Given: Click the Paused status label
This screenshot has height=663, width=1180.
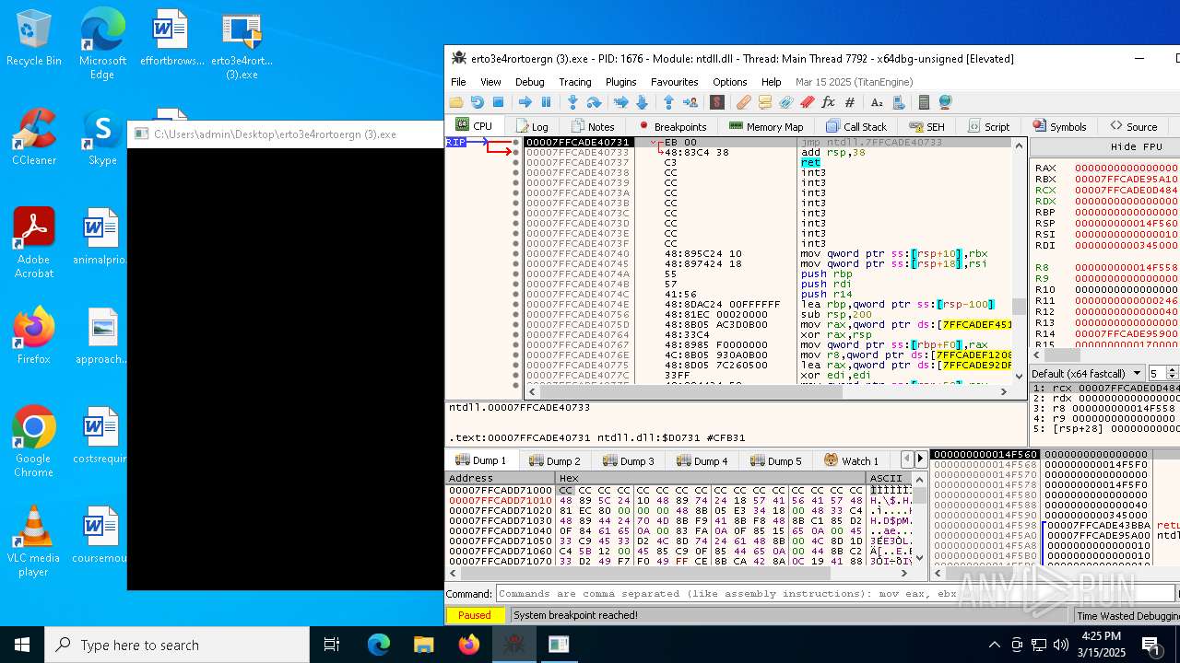Looking at the screenshot, I should pyautogui.click(x=475, y=615).
